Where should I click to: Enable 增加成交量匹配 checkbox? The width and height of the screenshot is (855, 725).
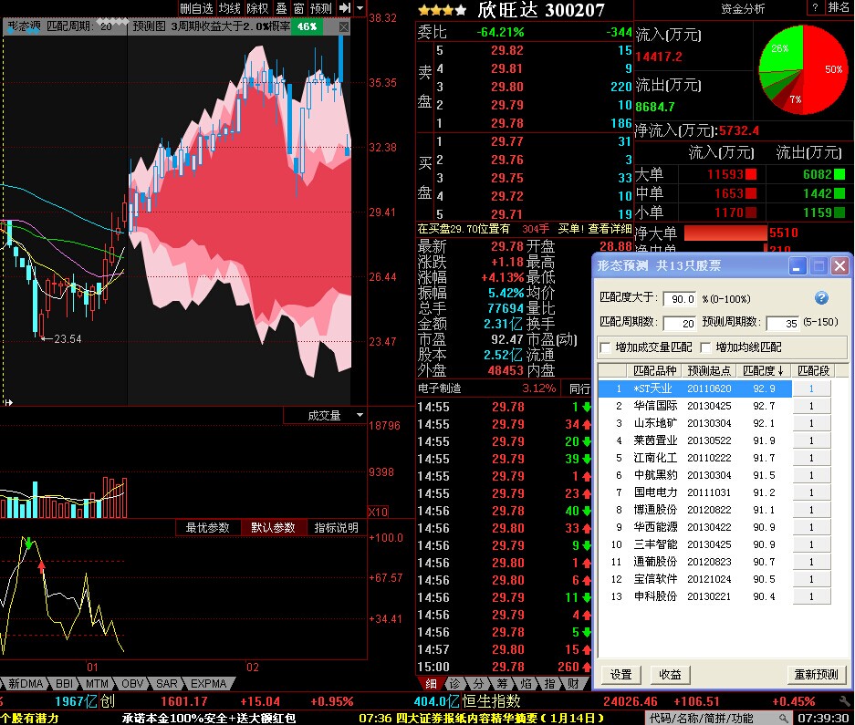(605, 347)
